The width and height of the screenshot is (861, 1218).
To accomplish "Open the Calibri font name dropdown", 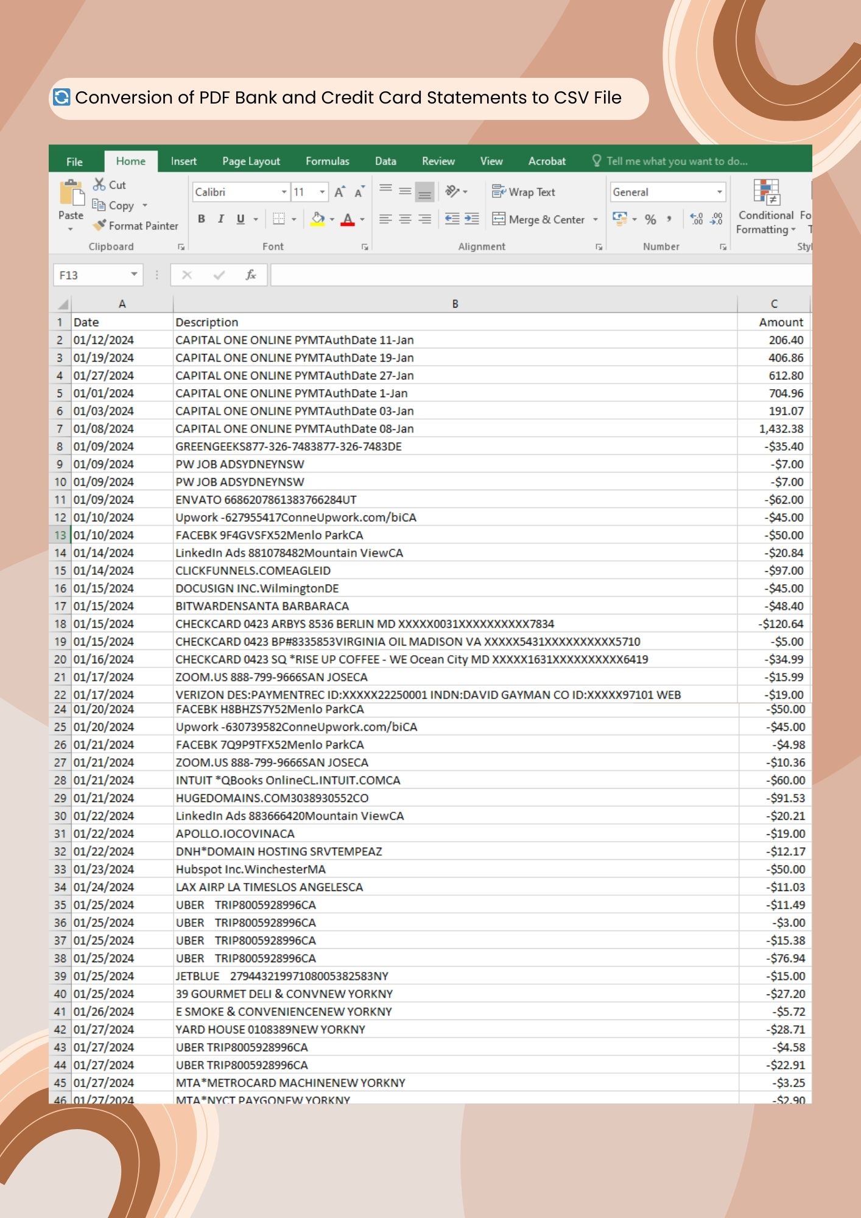I will point(284,192).
